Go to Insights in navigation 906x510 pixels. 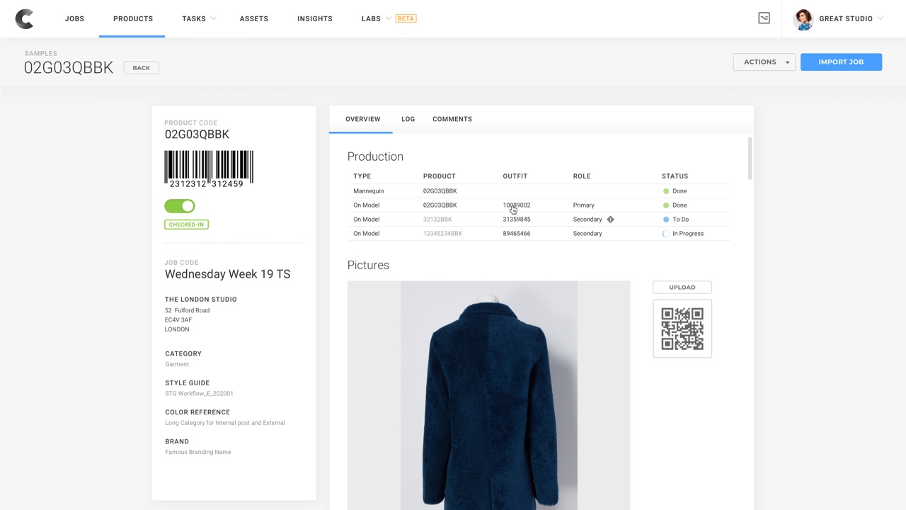314,18
